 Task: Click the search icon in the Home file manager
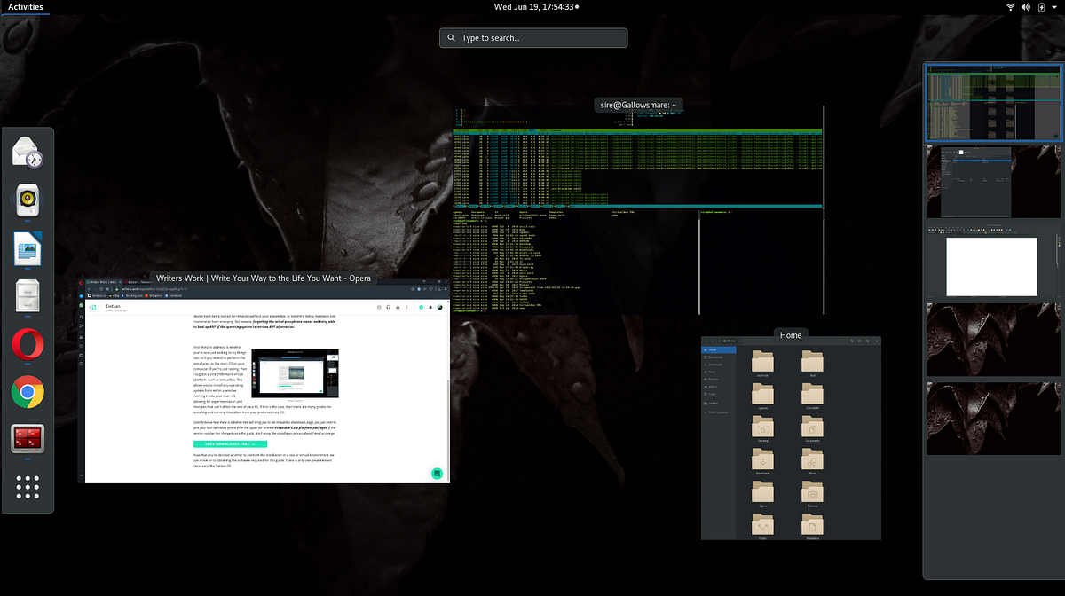(x=852, y=341)
